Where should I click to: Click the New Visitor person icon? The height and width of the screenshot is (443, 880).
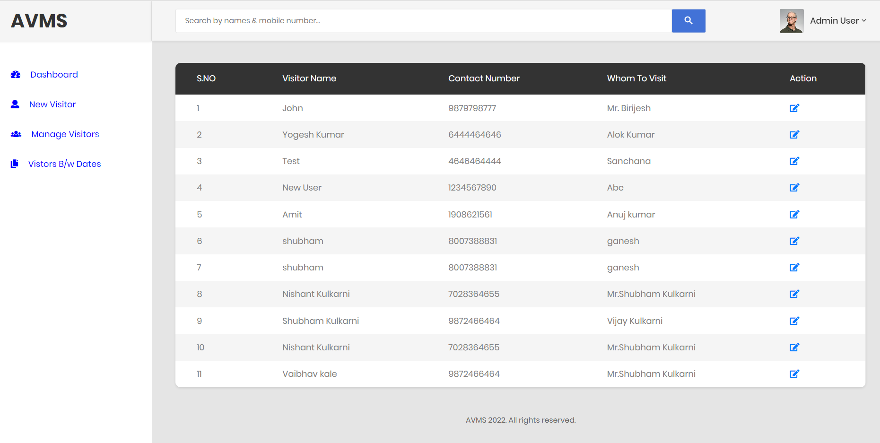pyautogui.click(x=15, y=104)
